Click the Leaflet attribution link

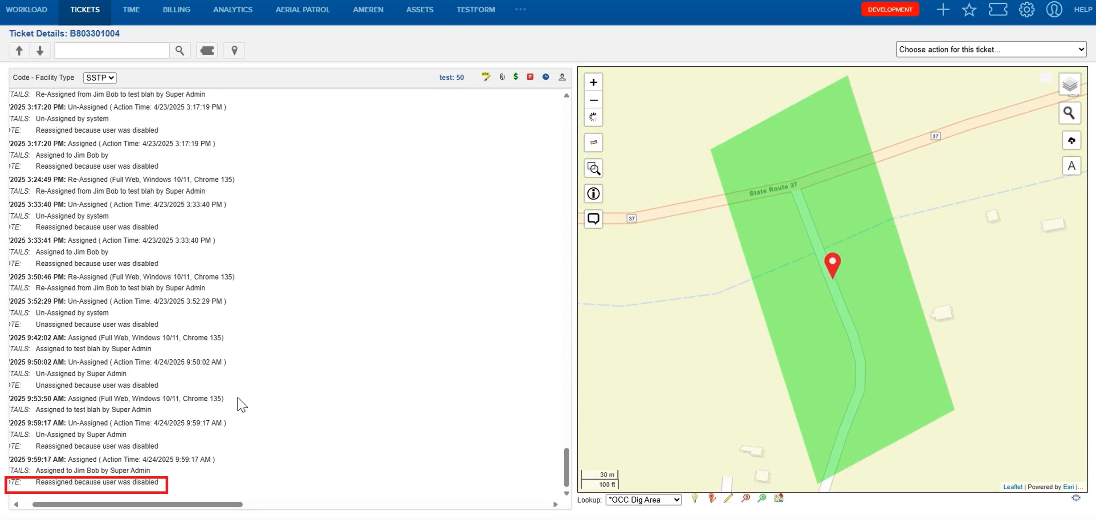[1012, 487]
